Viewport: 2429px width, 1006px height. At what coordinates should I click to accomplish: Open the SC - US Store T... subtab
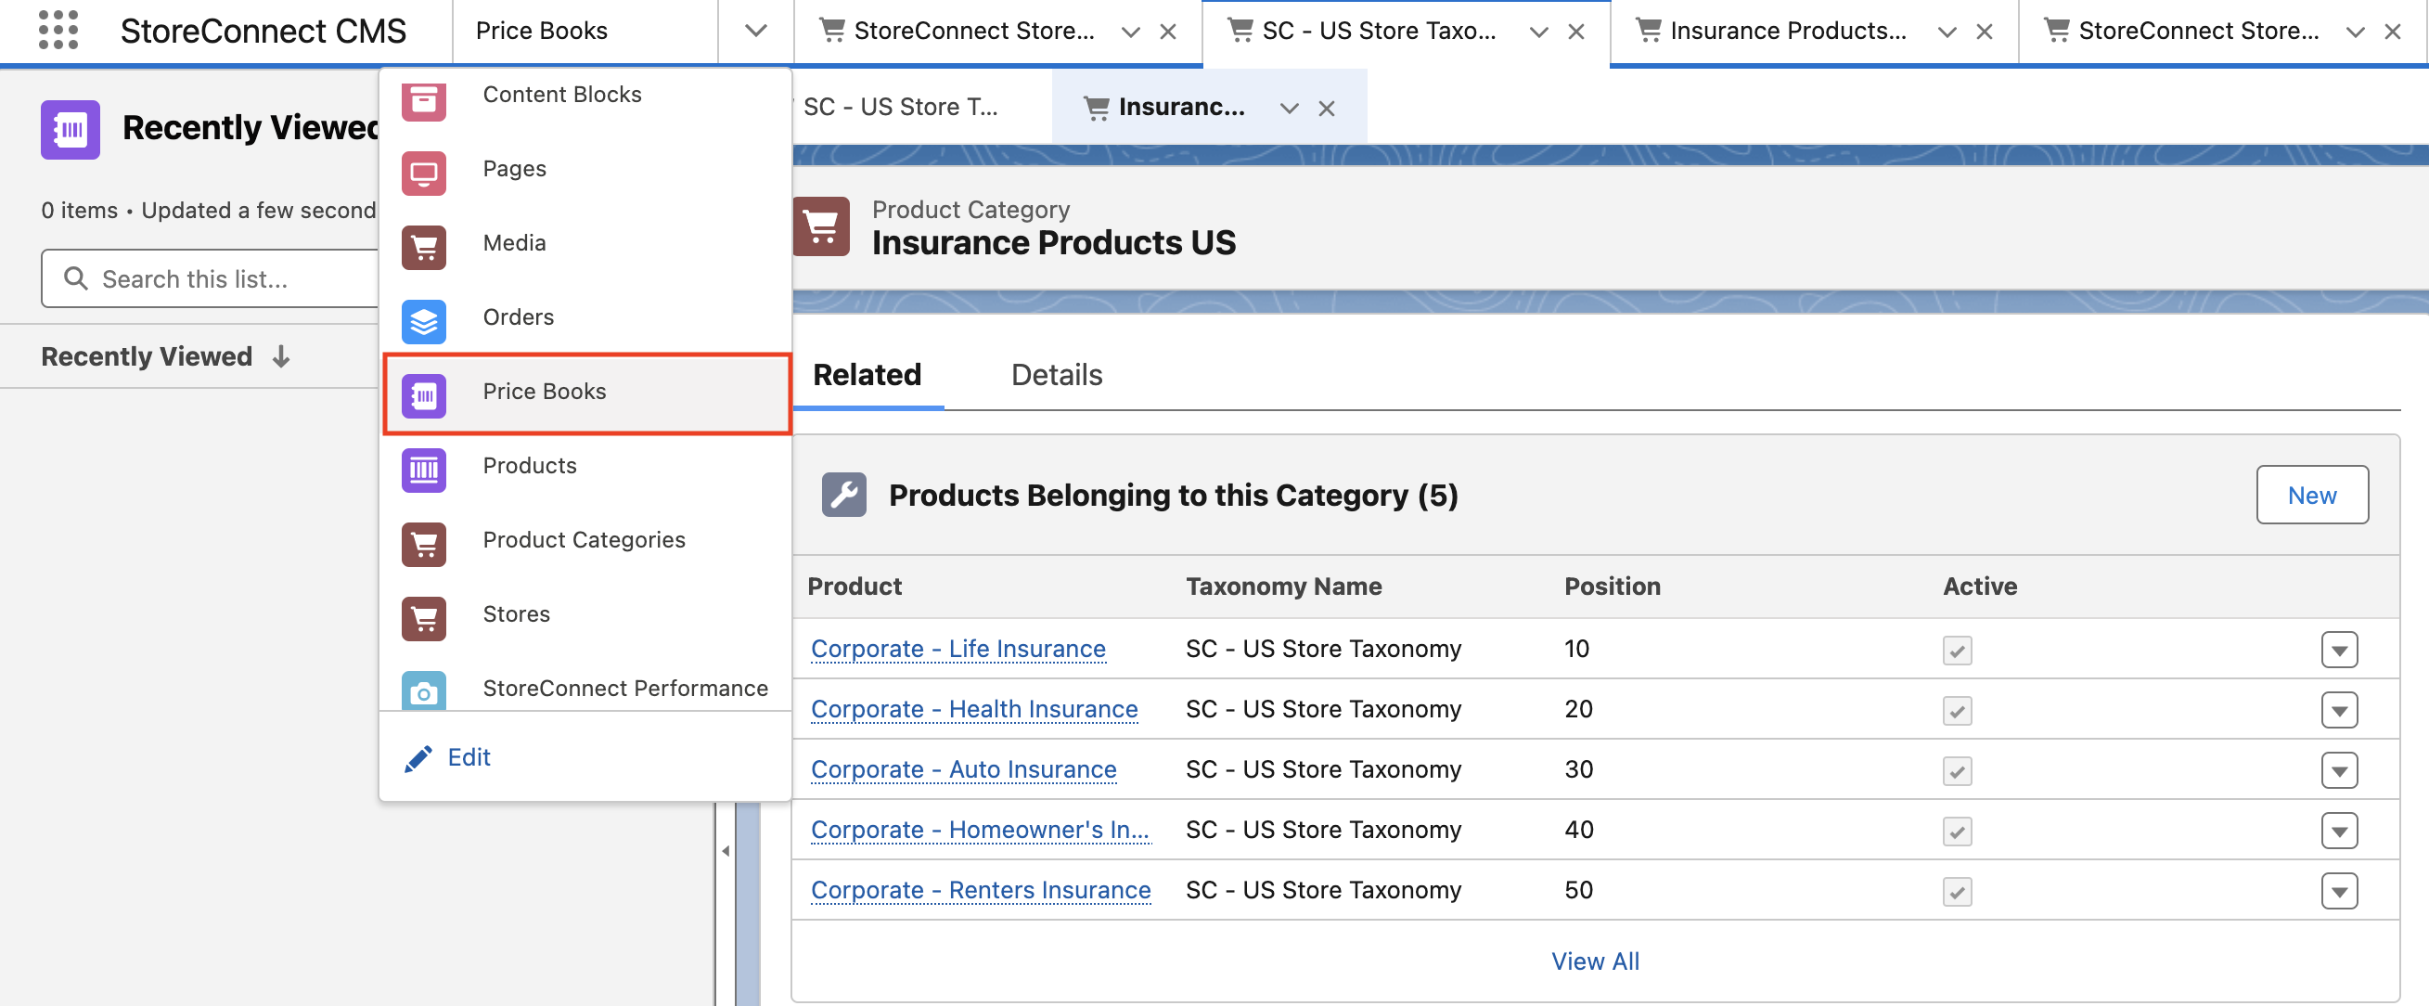(x=901, y=107)
